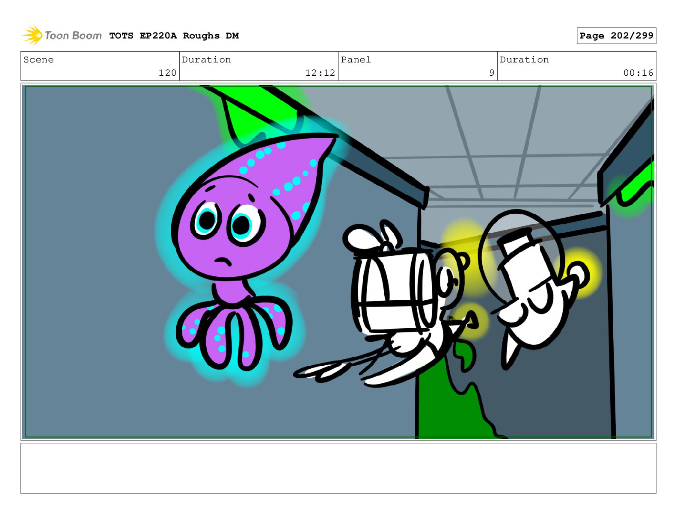The width and height of the screenshot is (677, 524).
Task: Select the panel number '9'
Action: coord(492,73)
